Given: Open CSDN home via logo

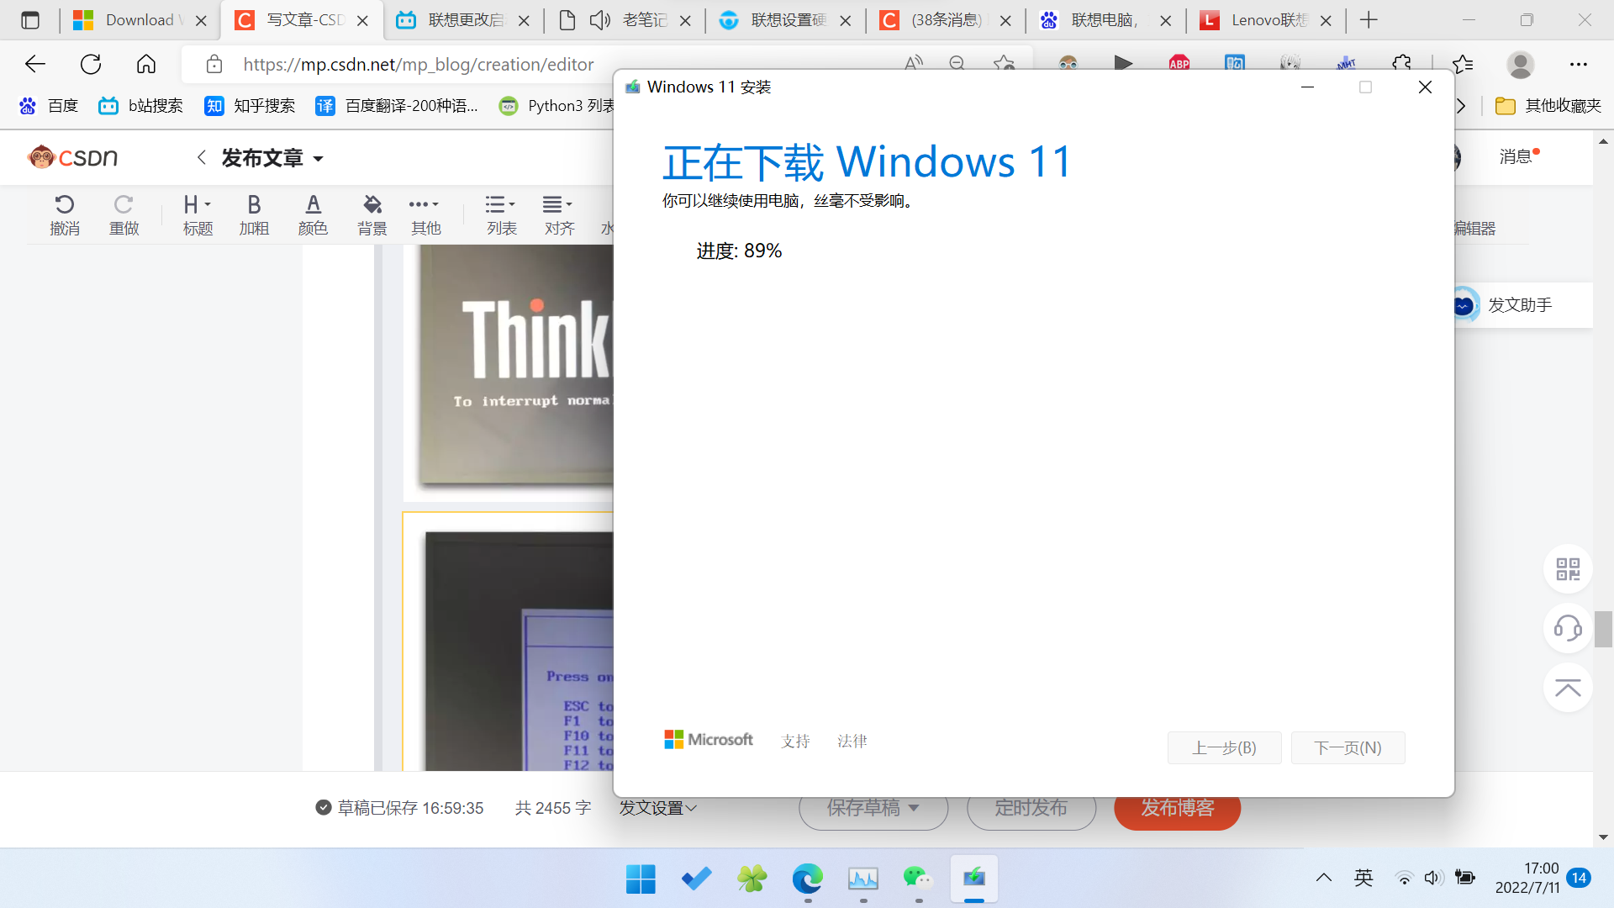Looking at the screenshot, I should coord(72,157).
